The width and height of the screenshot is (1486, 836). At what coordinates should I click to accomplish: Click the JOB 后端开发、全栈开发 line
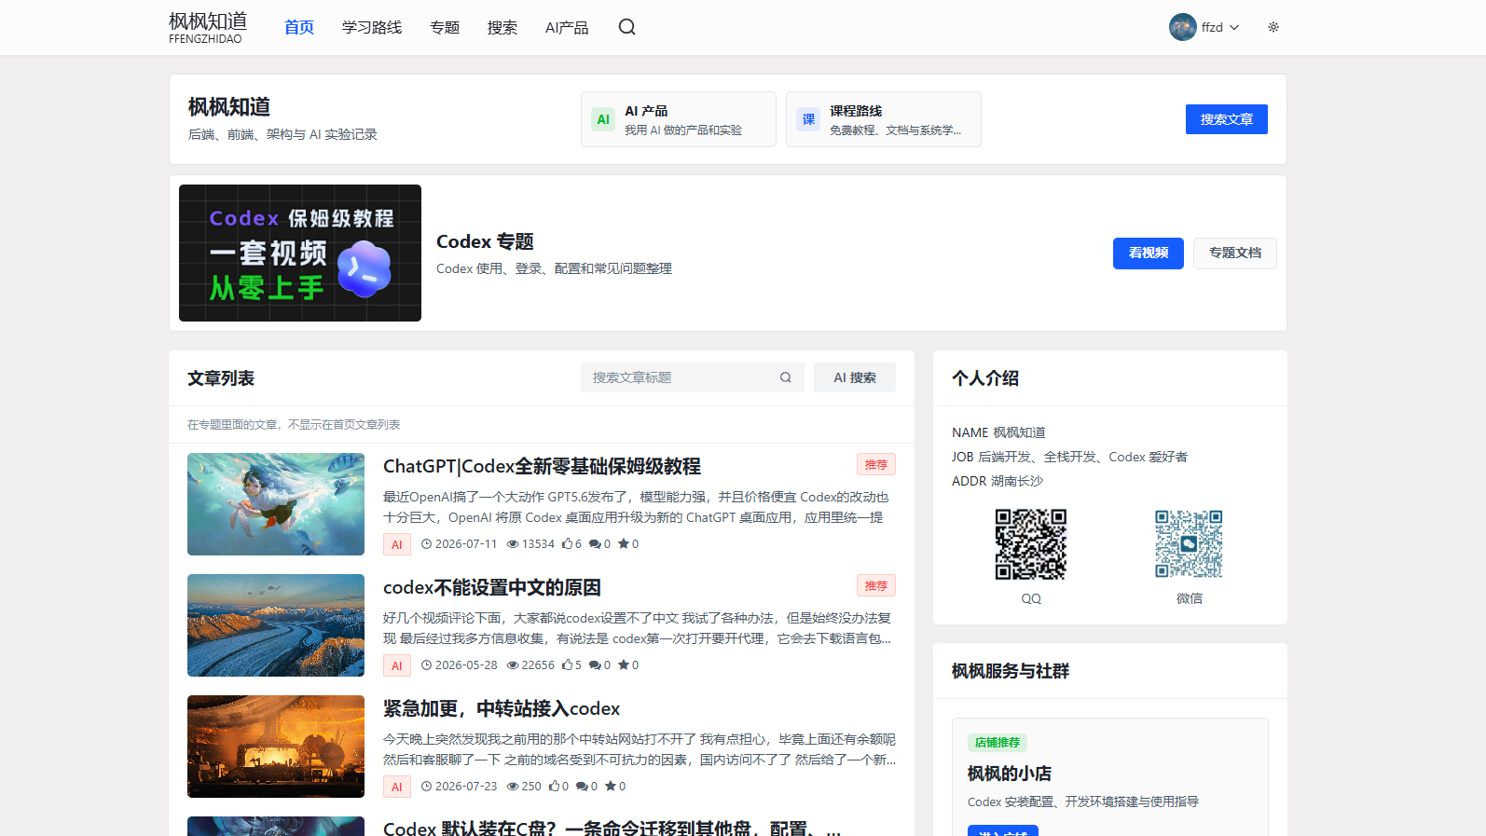1070,457
